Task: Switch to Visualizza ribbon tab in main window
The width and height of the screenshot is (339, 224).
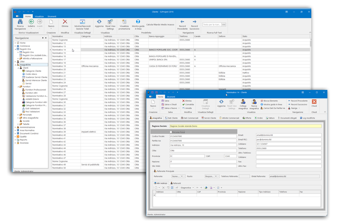Action: tap(39, 16)
